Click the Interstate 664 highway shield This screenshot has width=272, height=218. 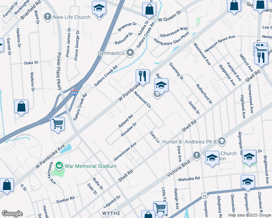[x=74, y=93]
